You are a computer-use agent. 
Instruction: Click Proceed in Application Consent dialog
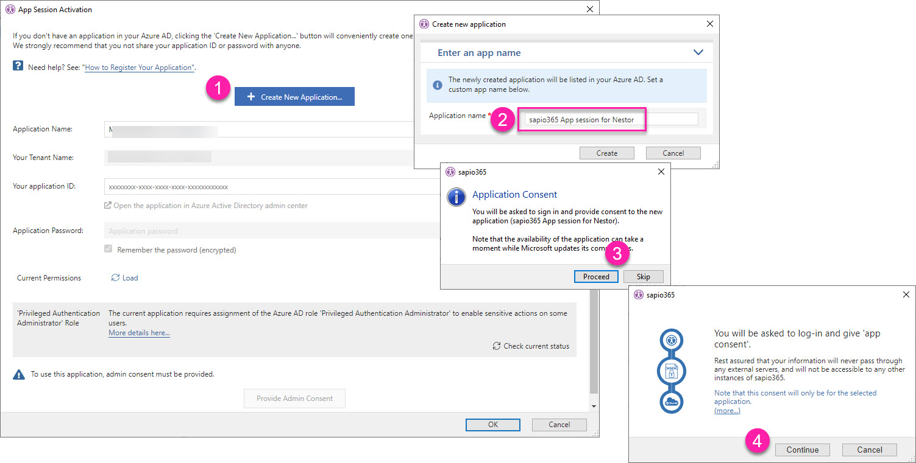596,277
